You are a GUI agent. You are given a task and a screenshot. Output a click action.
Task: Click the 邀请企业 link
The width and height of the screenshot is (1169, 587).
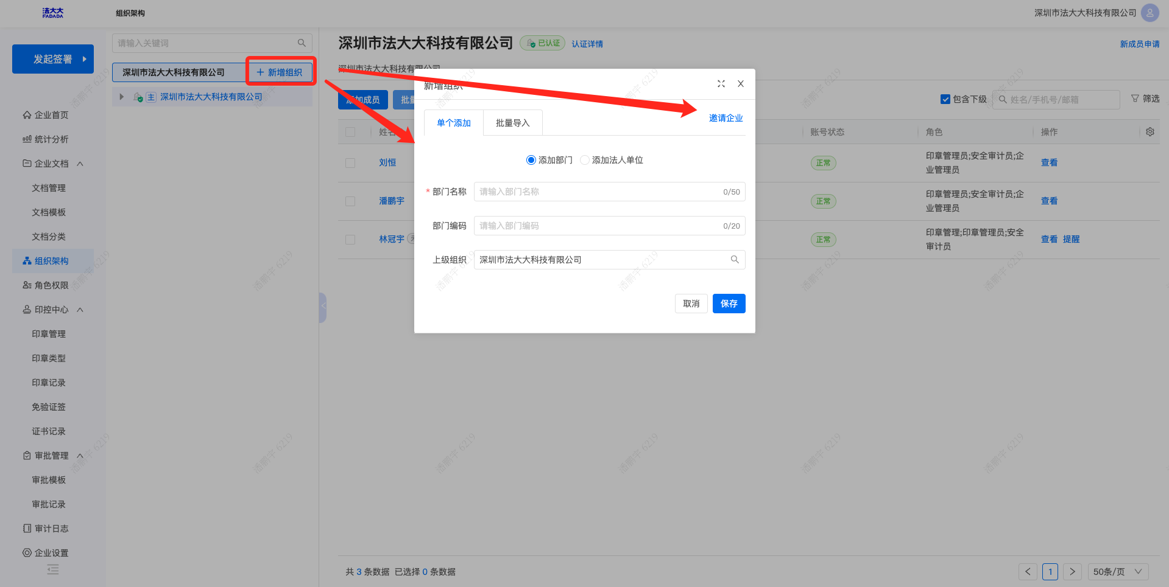(726, 118)
